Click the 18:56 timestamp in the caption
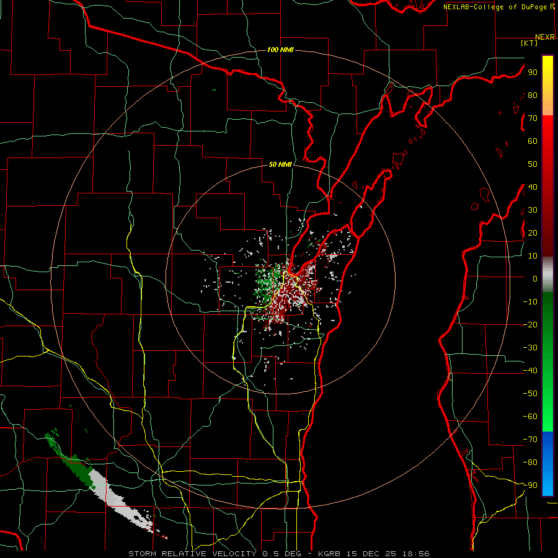 coord(416,554)
